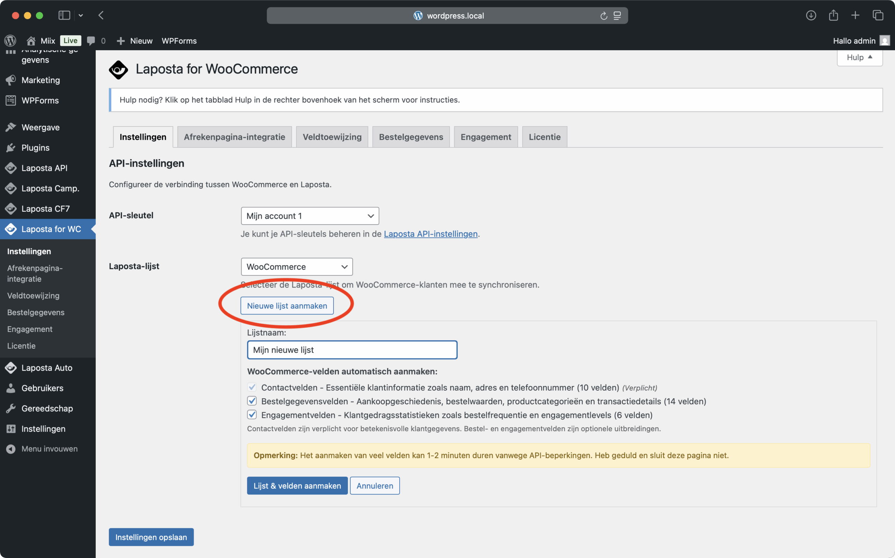Click the wordpress.local address bar
Viewport: 895px width, 558px height.
coord(447,15)
